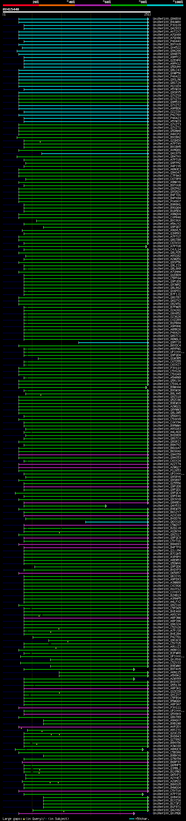Click the UniRef100_Q8LC43 label
The height and width of the screenshot is (821, 186).
pyautogui.click(x=167, y=70)
